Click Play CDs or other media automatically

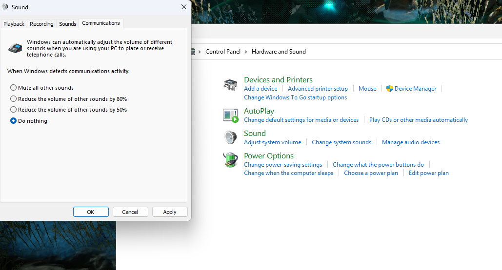[x=419, y=119]
